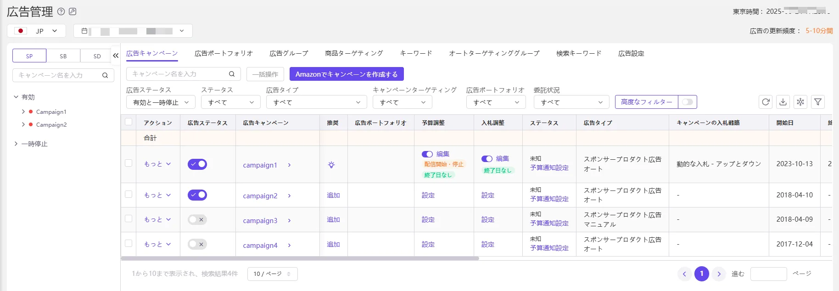839x291 pixels.
Task: Open the 検索キーワード tab
Action: pyautogui.click(x=579, y=53)
